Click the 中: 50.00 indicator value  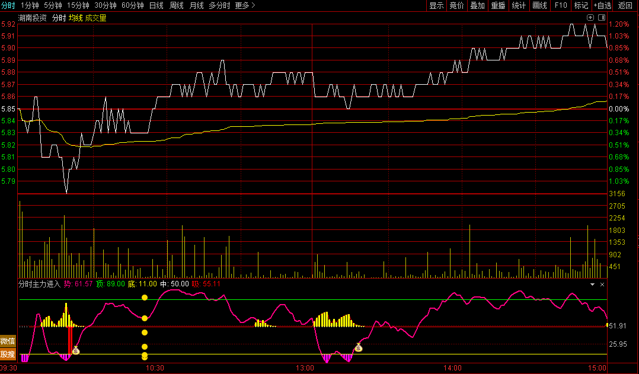(174, 284)
